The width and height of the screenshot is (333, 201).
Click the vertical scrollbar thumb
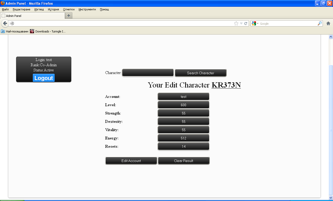[331, 130]
